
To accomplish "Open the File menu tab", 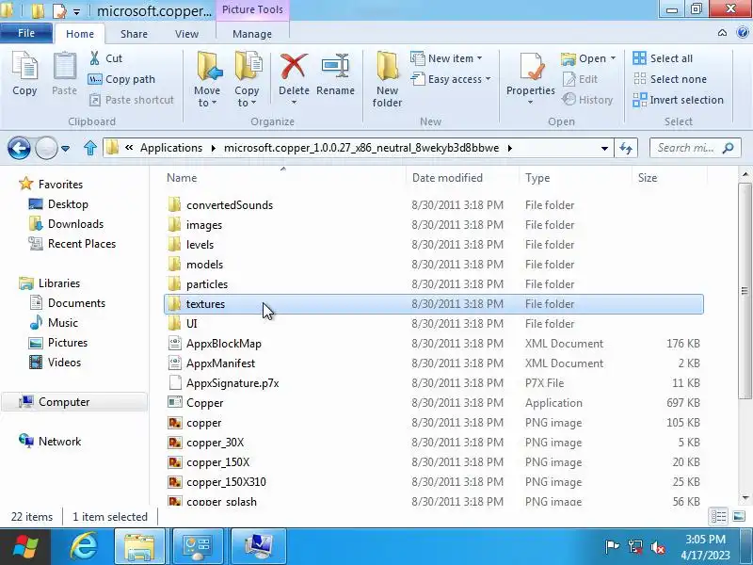I will click(26, 33).
